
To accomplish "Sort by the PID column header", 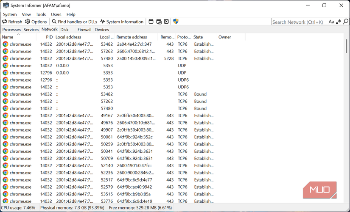I will point(45,37).
